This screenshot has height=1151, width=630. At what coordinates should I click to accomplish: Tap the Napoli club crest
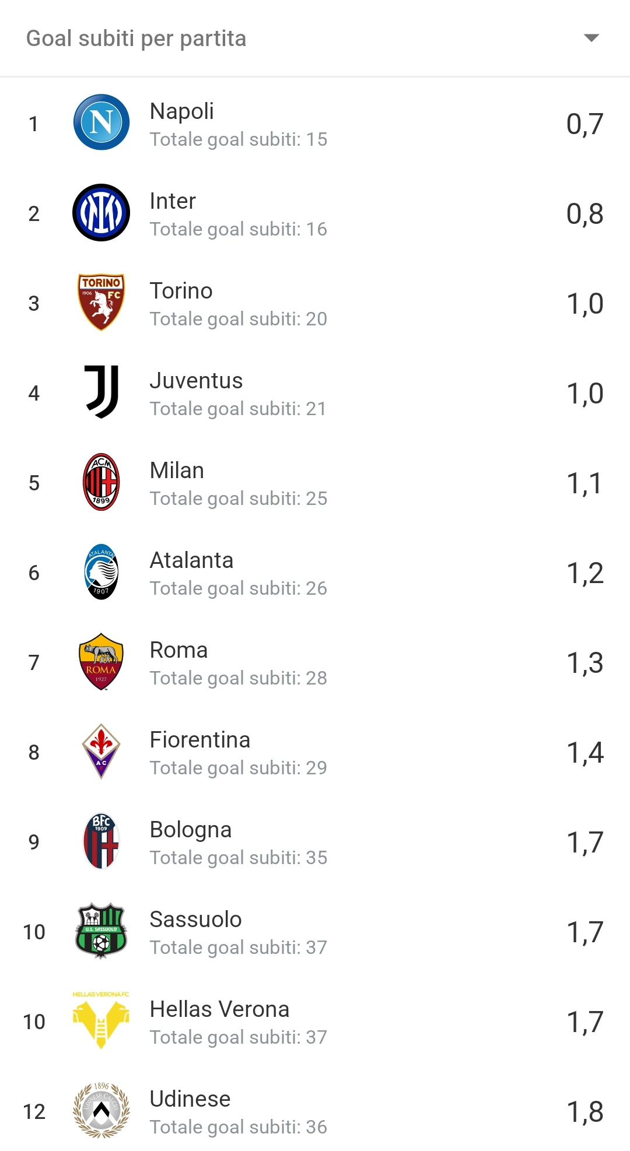(101, 122)
